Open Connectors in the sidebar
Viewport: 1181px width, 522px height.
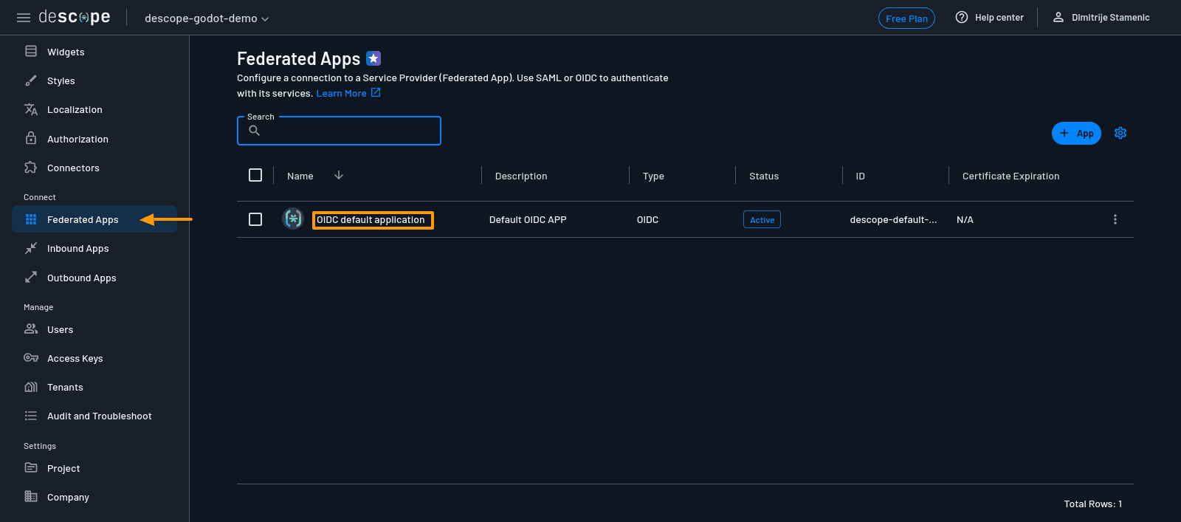pos(73,168)
